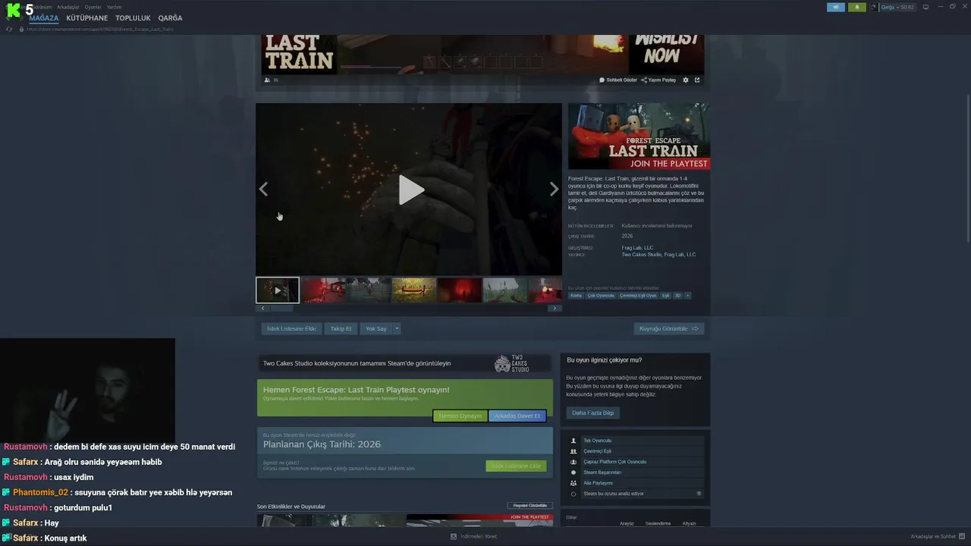Click the Çevrimiçi Eşli Oyun tag
Image resolution: width=971 pixels, height=546 pixels.
tap(638, 296)
